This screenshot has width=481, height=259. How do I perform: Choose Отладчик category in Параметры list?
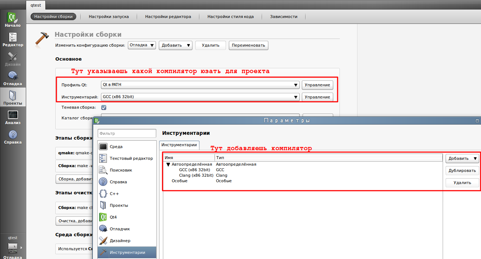127,229
